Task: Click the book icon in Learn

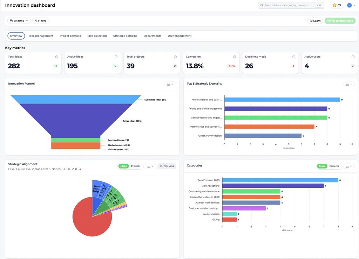Action: (311, 21)
